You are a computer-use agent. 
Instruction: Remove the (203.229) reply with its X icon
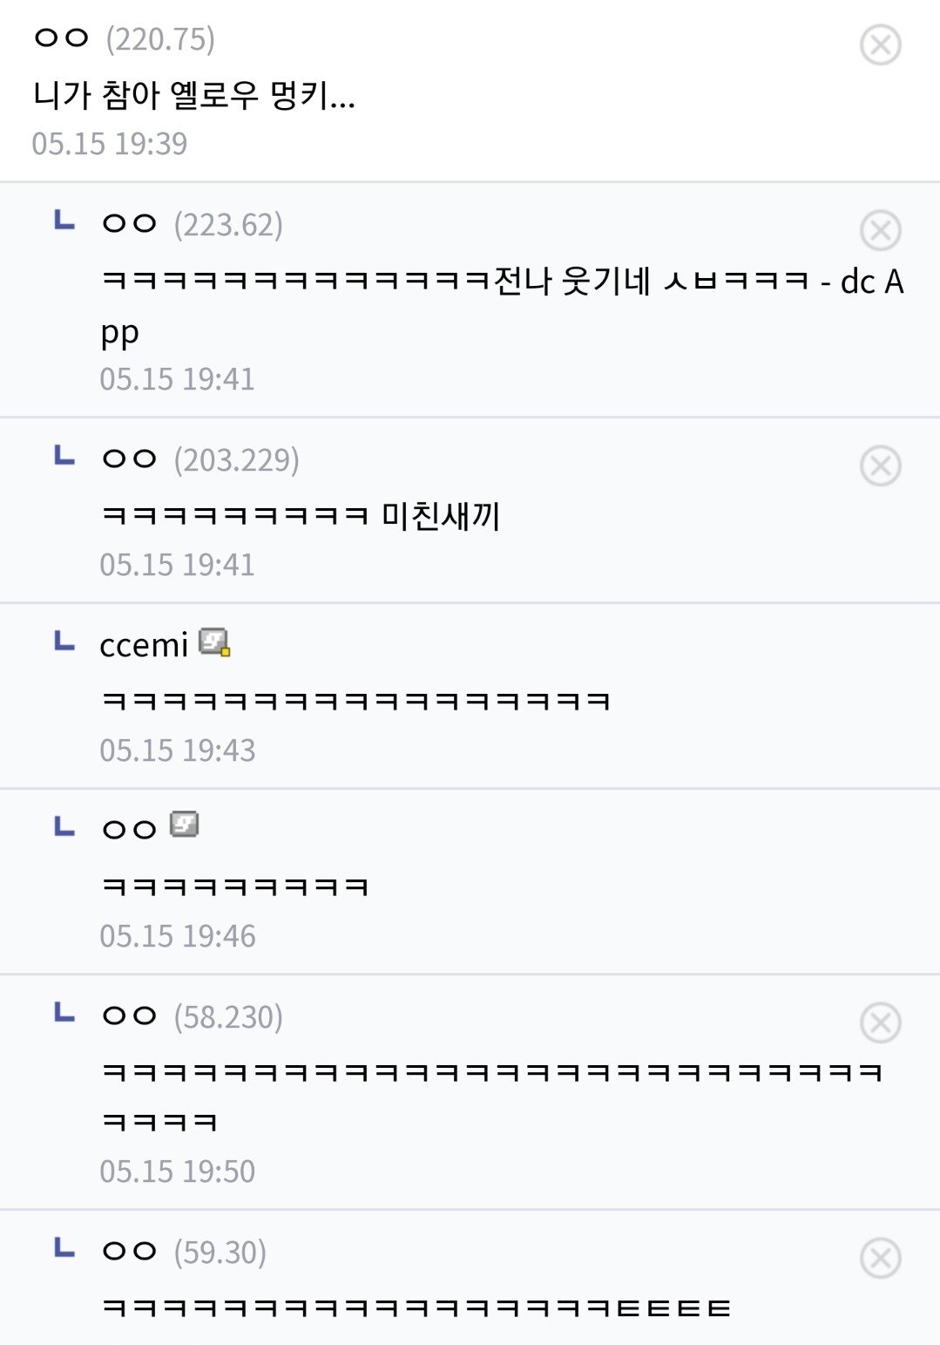coord(880,465)
